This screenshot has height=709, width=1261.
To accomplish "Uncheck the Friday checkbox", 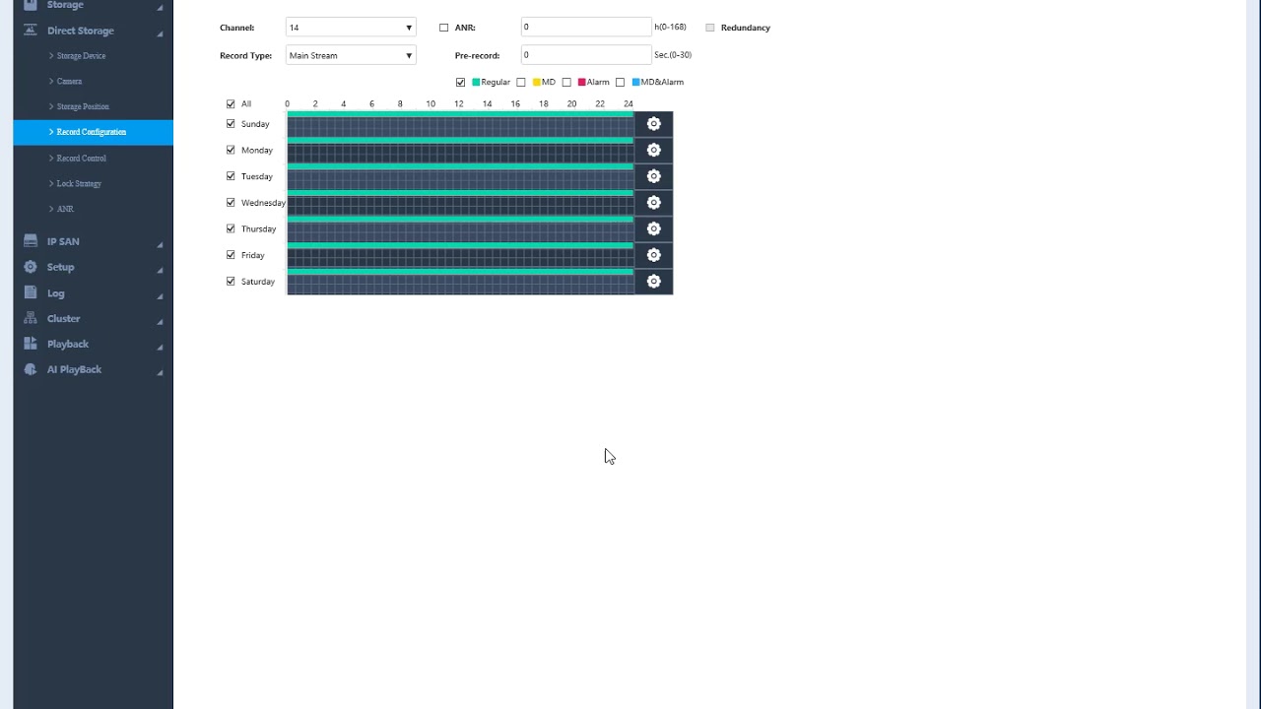I will pos(231,255).
